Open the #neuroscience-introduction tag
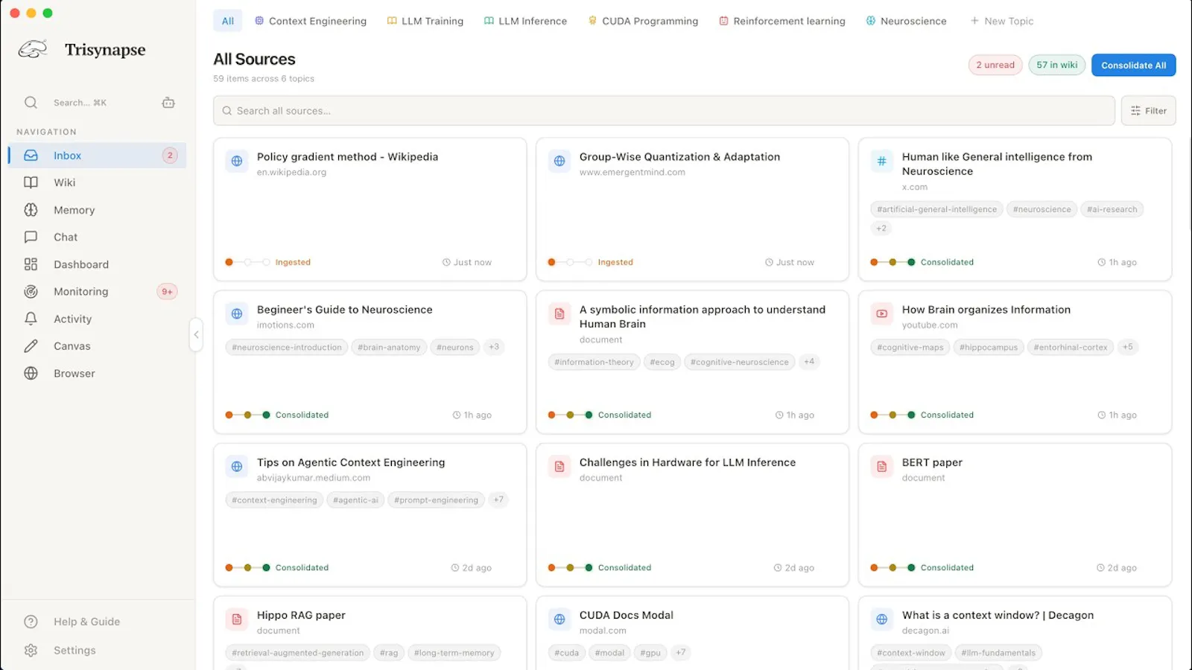 pyautogui.click(x=287, y=348)
